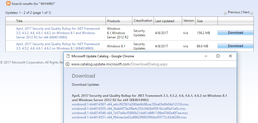Click Download for the 88.6 MB update
The height and width of the screenshot is (123, 258).
(x=236, y=46)
